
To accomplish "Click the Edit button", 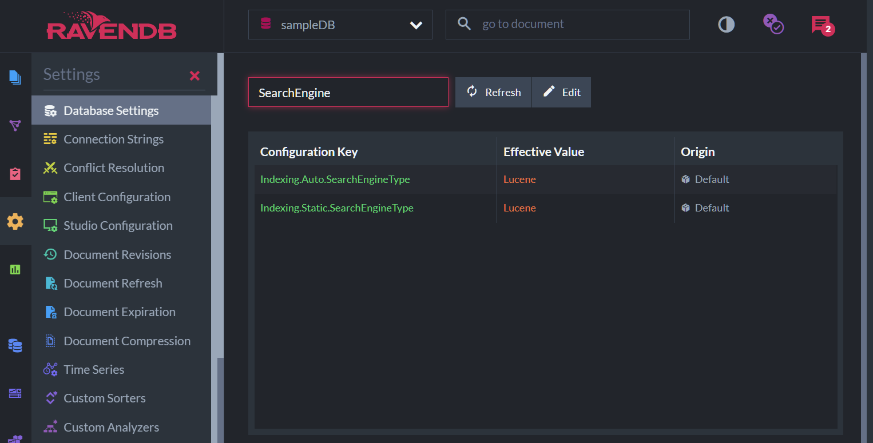I will click(561, 92).
